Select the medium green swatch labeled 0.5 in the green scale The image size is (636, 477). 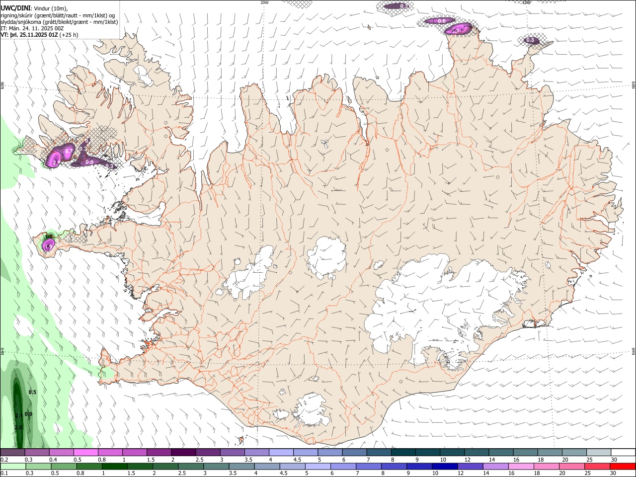[64, 466]
